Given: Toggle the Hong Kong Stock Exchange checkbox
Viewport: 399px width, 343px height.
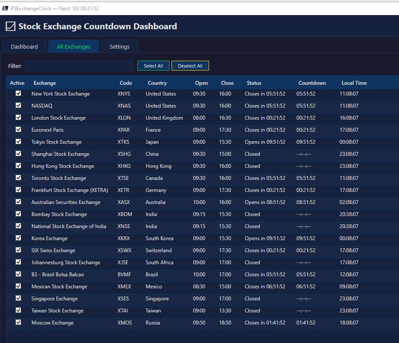Looking at the screenshot, I should point(19,166).
